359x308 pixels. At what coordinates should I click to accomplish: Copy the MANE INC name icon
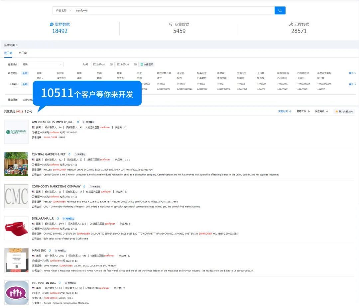(50, 251)
